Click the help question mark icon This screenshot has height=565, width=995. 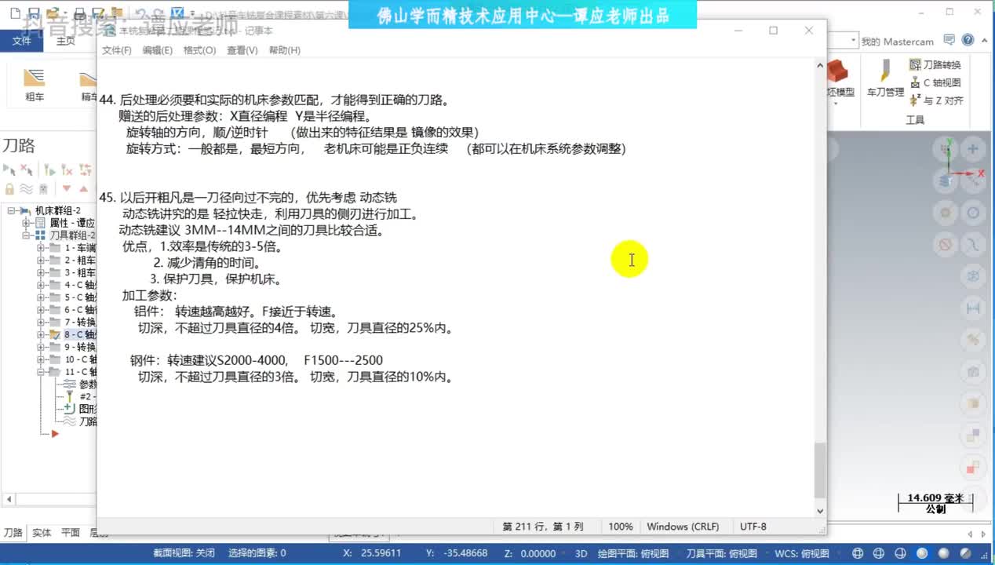pos(968,40)
